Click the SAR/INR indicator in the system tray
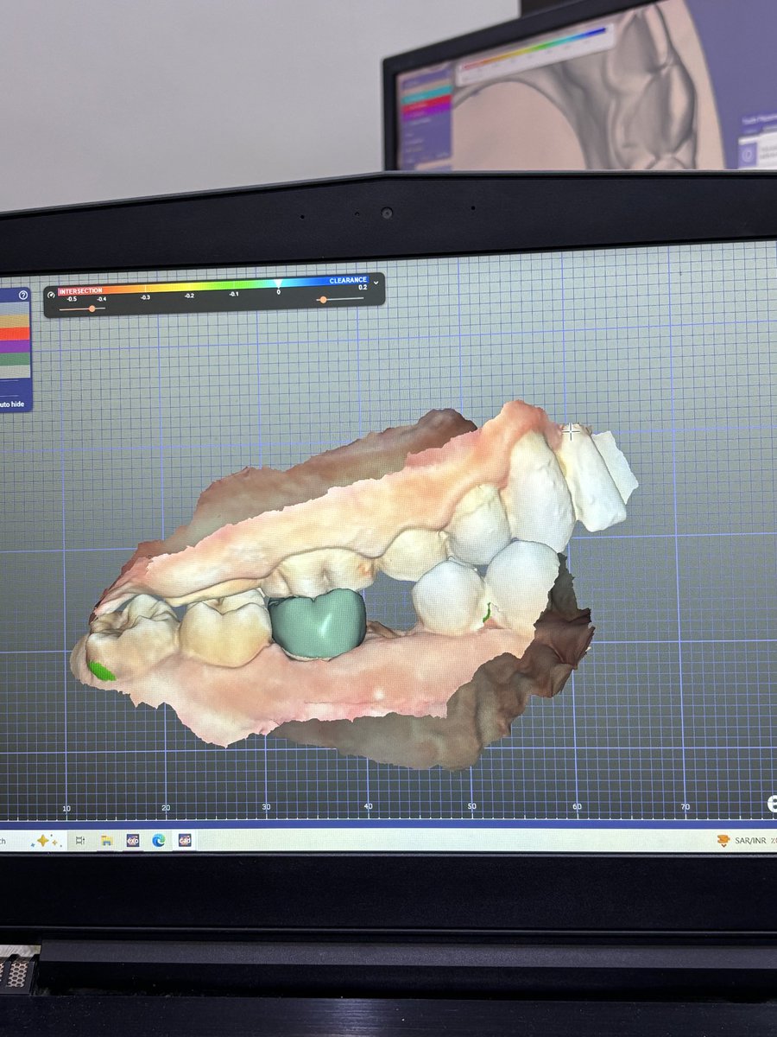Viewport: 777px width, 1037px height. [741, 840]
